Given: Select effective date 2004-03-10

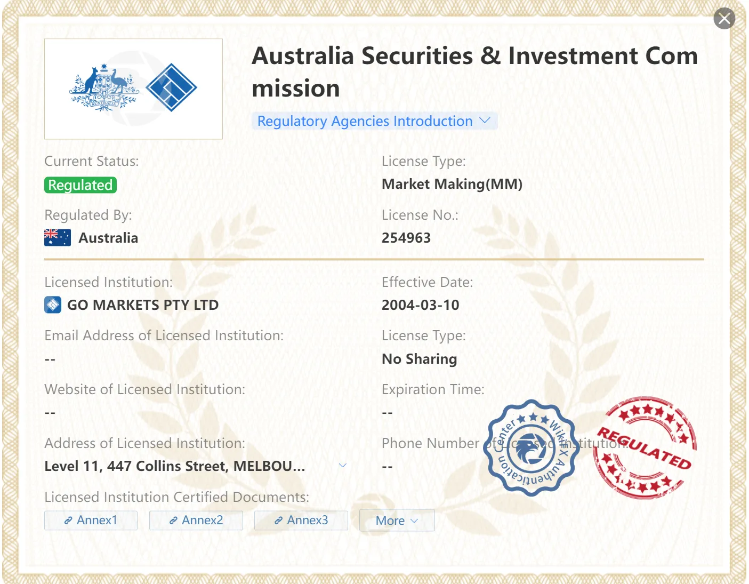Looking at the screenshot, I should pyautogui.click(x=420, y=305).
